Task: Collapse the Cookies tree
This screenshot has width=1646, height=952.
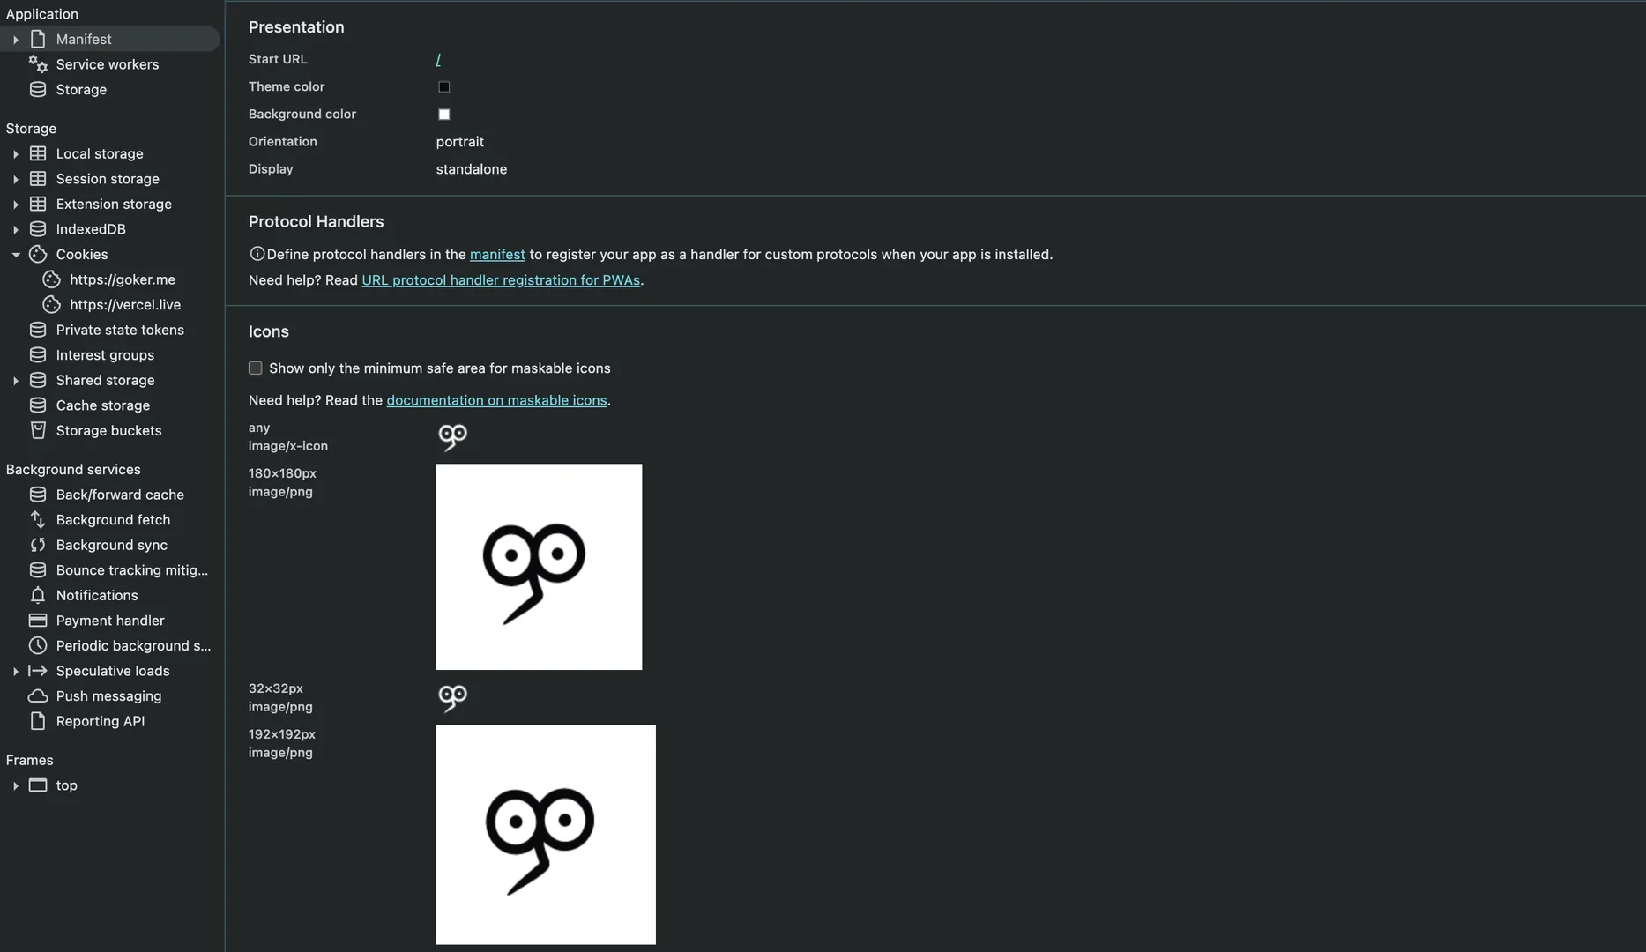Action: (15, 254)
